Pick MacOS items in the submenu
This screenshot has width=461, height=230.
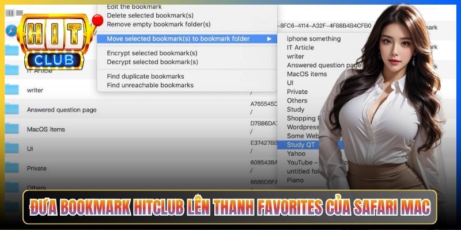pyautogui.click(x=307, y=74)
